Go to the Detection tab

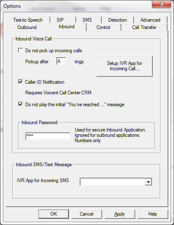coord(118,20)
